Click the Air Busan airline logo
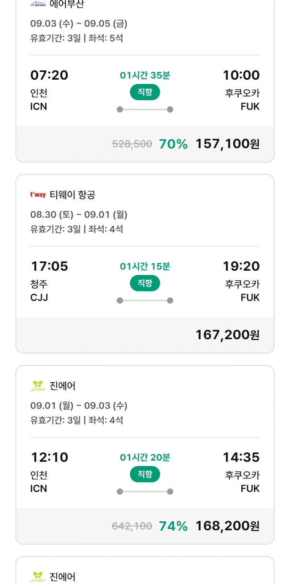The height and width of the screenshot is (584, 290). pos(38,4)
